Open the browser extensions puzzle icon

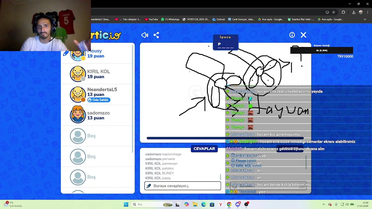343,12
